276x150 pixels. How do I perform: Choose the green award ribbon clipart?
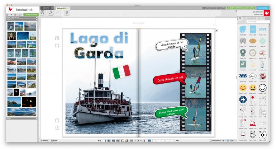(x=243, y=53)
